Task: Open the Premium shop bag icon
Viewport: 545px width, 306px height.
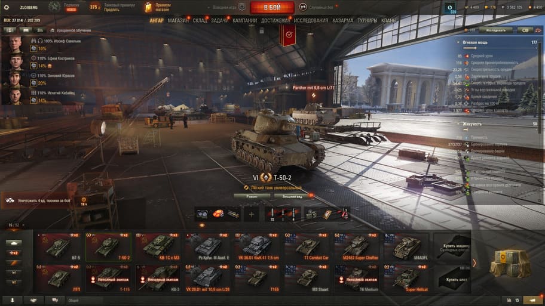Action: (148, 7)
